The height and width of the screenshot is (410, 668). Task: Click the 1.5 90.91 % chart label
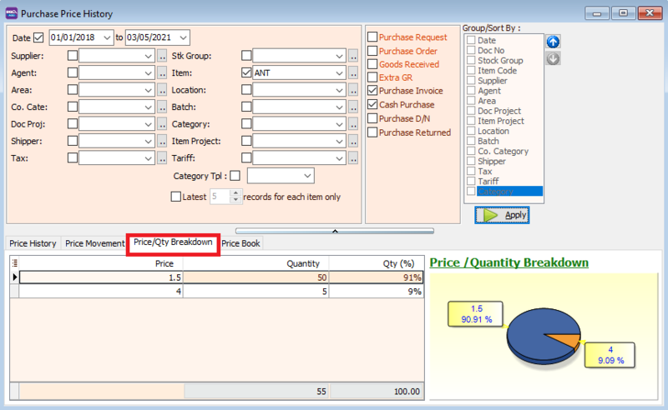pyautogui.click(x=475, y=314)
